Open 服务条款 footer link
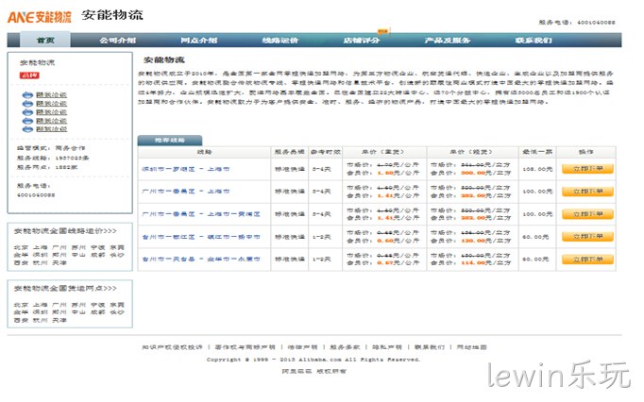The height and width of the screenshot is (402, 644). tap(345, 347)
